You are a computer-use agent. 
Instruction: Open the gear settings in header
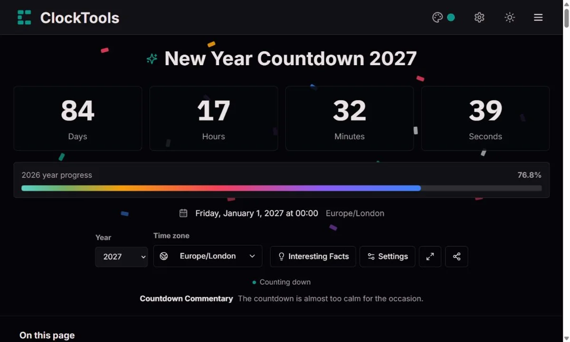click(x=479, y=18)
